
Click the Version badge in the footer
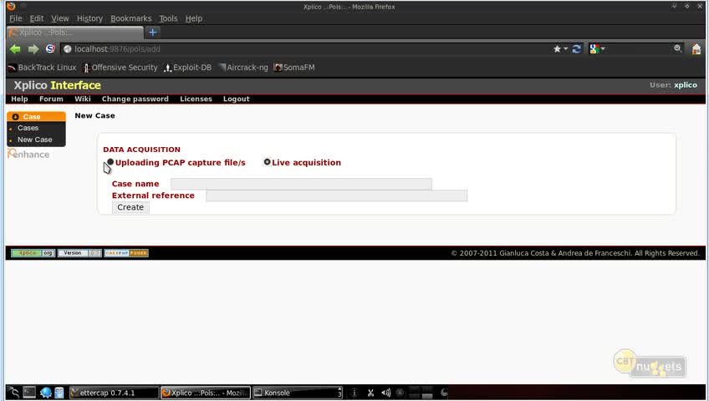[x=79, y=253]
